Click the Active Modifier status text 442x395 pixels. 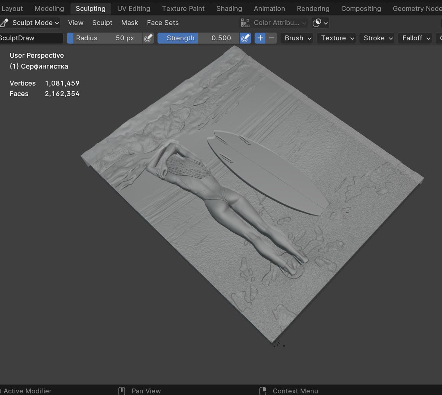click(x=26, y=391)
